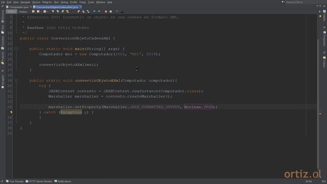
Task: Open the Projects sidebar panel
Action: coord(3,58)
